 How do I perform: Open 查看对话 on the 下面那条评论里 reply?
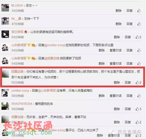tap(116, 50)
